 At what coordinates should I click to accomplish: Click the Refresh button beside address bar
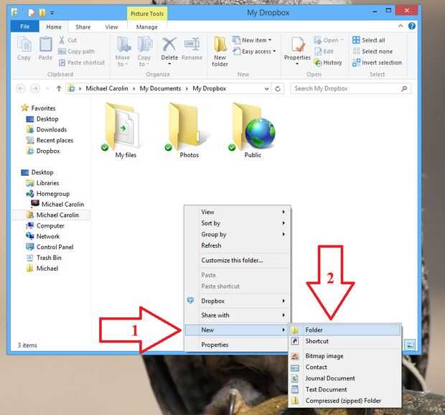click(278, 89)
